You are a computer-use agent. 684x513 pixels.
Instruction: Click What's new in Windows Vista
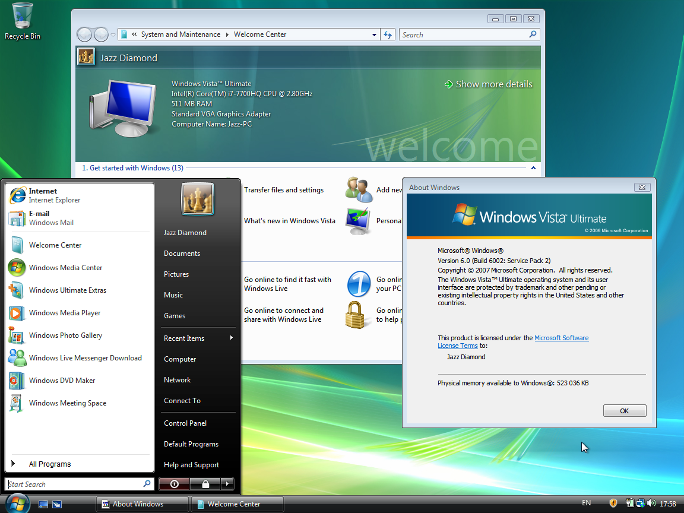coord(289,221)
